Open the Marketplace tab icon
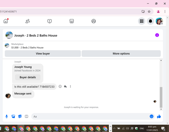This screenshot has height=132, width=169. (72, 21)
